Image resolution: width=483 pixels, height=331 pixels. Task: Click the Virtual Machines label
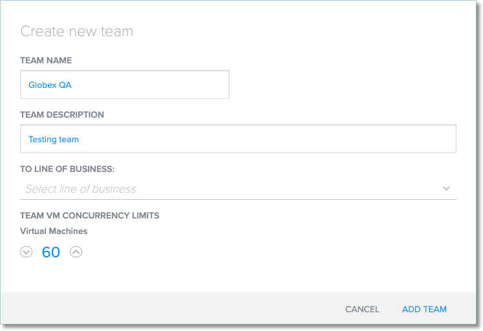tap(54, 231)
